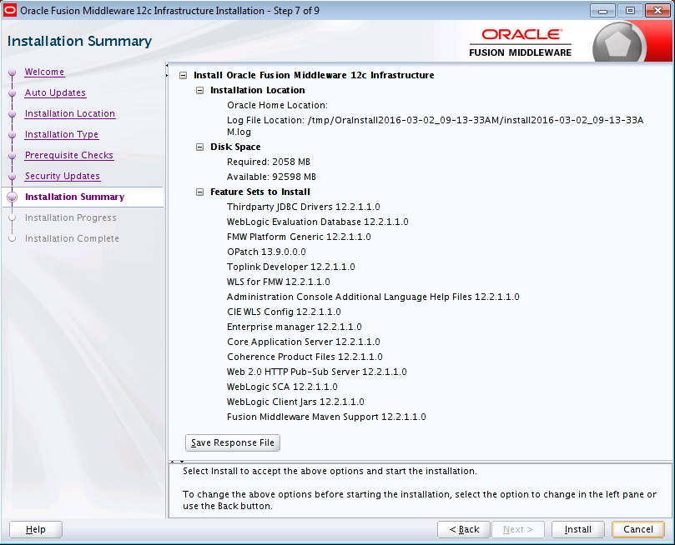Select WebLogic SCA 12.2.1.1.0
The image size is (675, 545).
click(282, 387)
